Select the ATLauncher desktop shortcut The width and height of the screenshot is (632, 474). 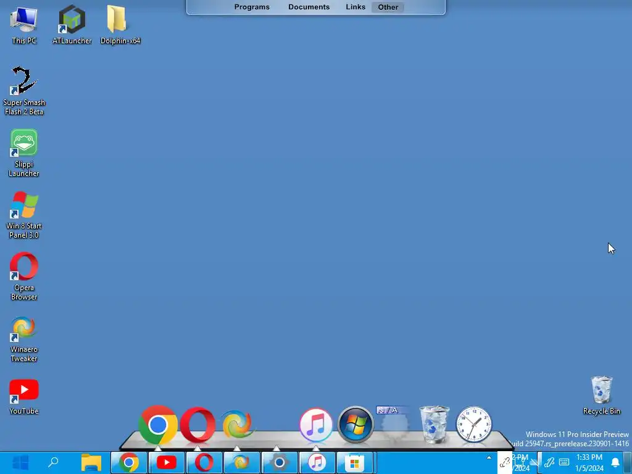(72, 25)
